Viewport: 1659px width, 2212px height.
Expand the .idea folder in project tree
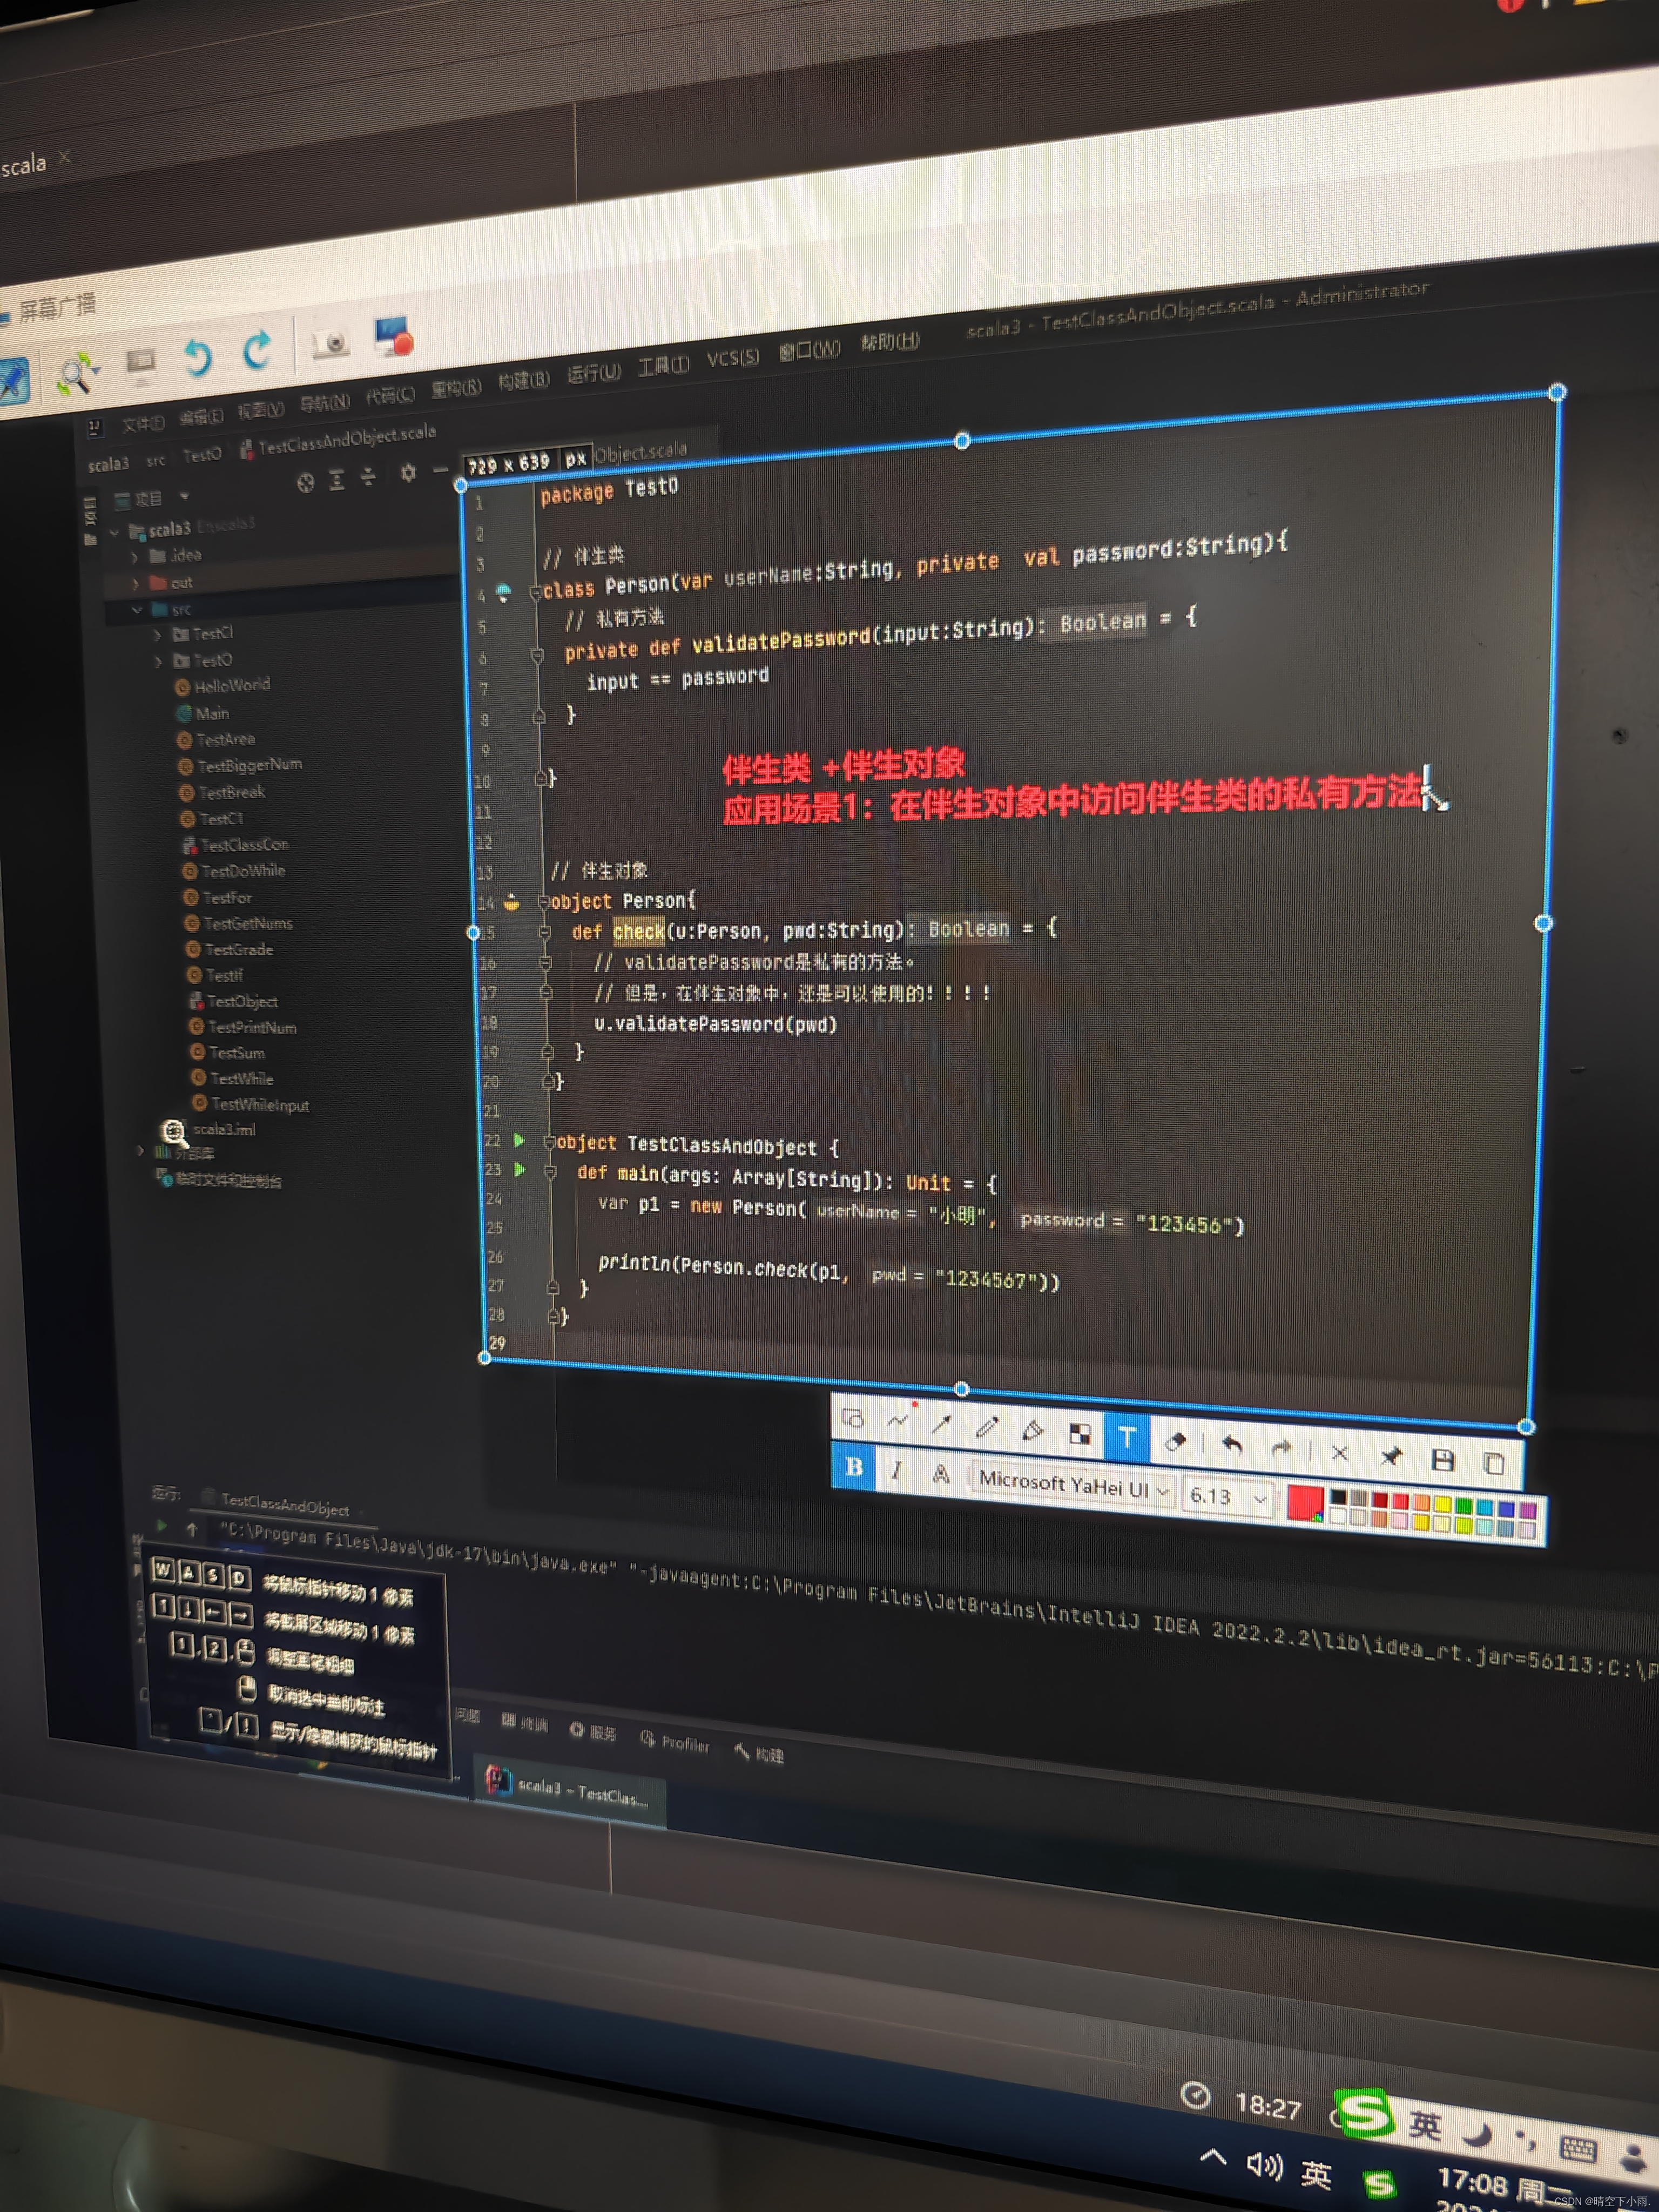pos(135,557)
